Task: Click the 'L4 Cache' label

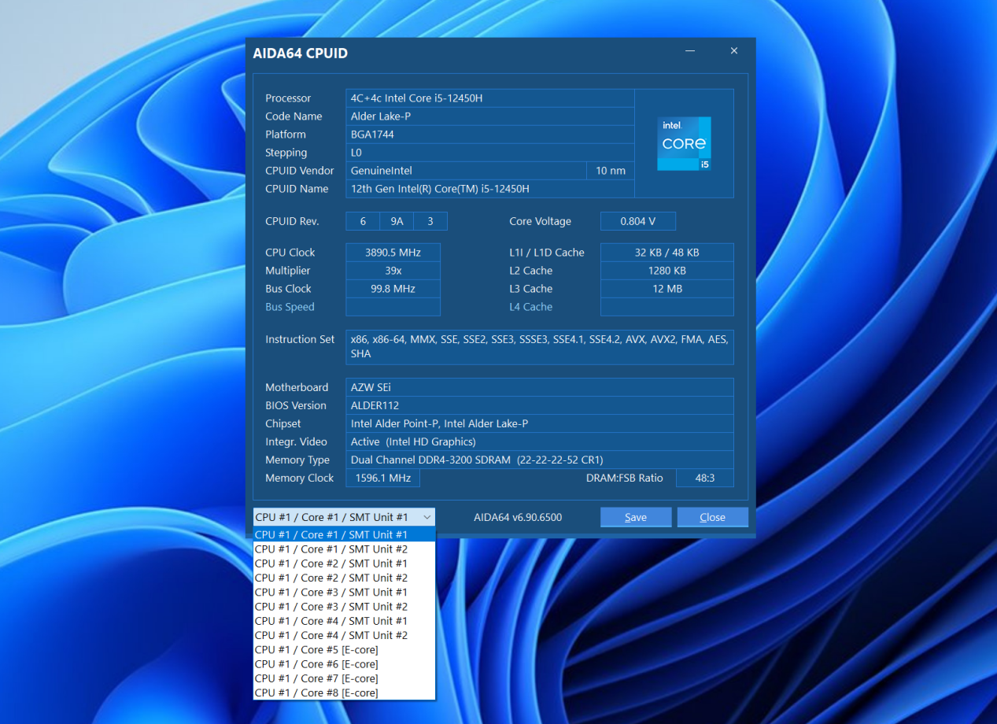Action: tap(530, 307)
